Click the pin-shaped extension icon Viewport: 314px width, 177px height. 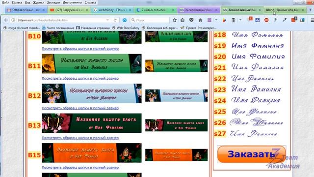point(275,20)
